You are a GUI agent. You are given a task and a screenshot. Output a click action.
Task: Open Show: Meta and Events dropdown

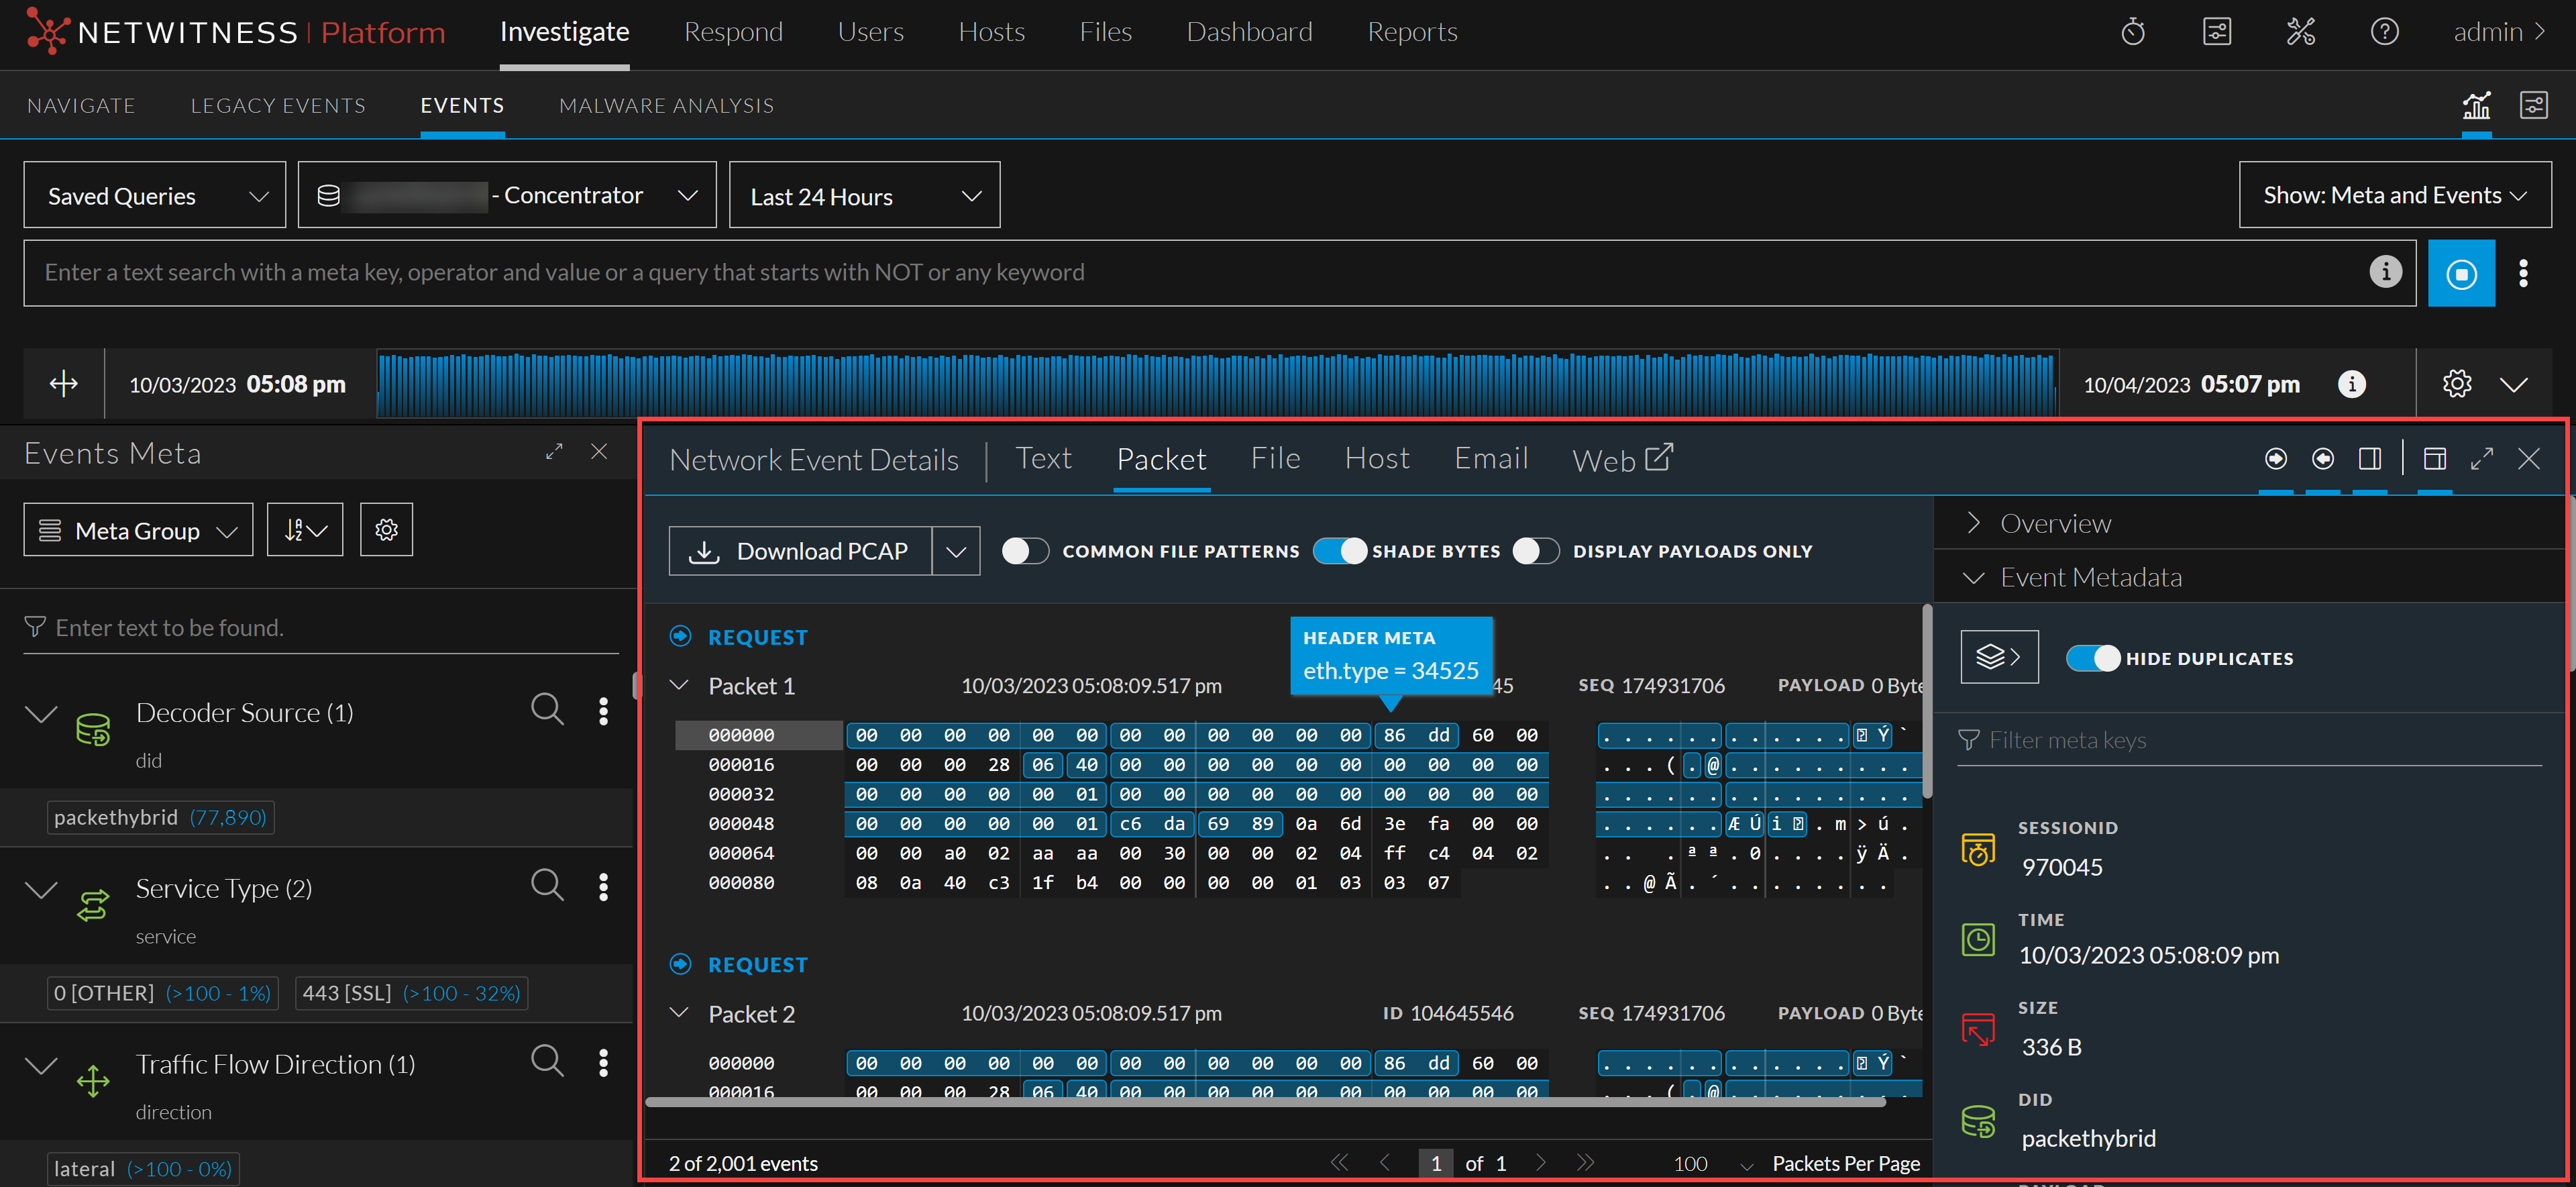tap(2395, 195)
